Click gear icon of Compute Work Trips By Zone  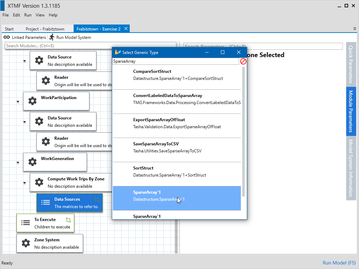(39, 182)
